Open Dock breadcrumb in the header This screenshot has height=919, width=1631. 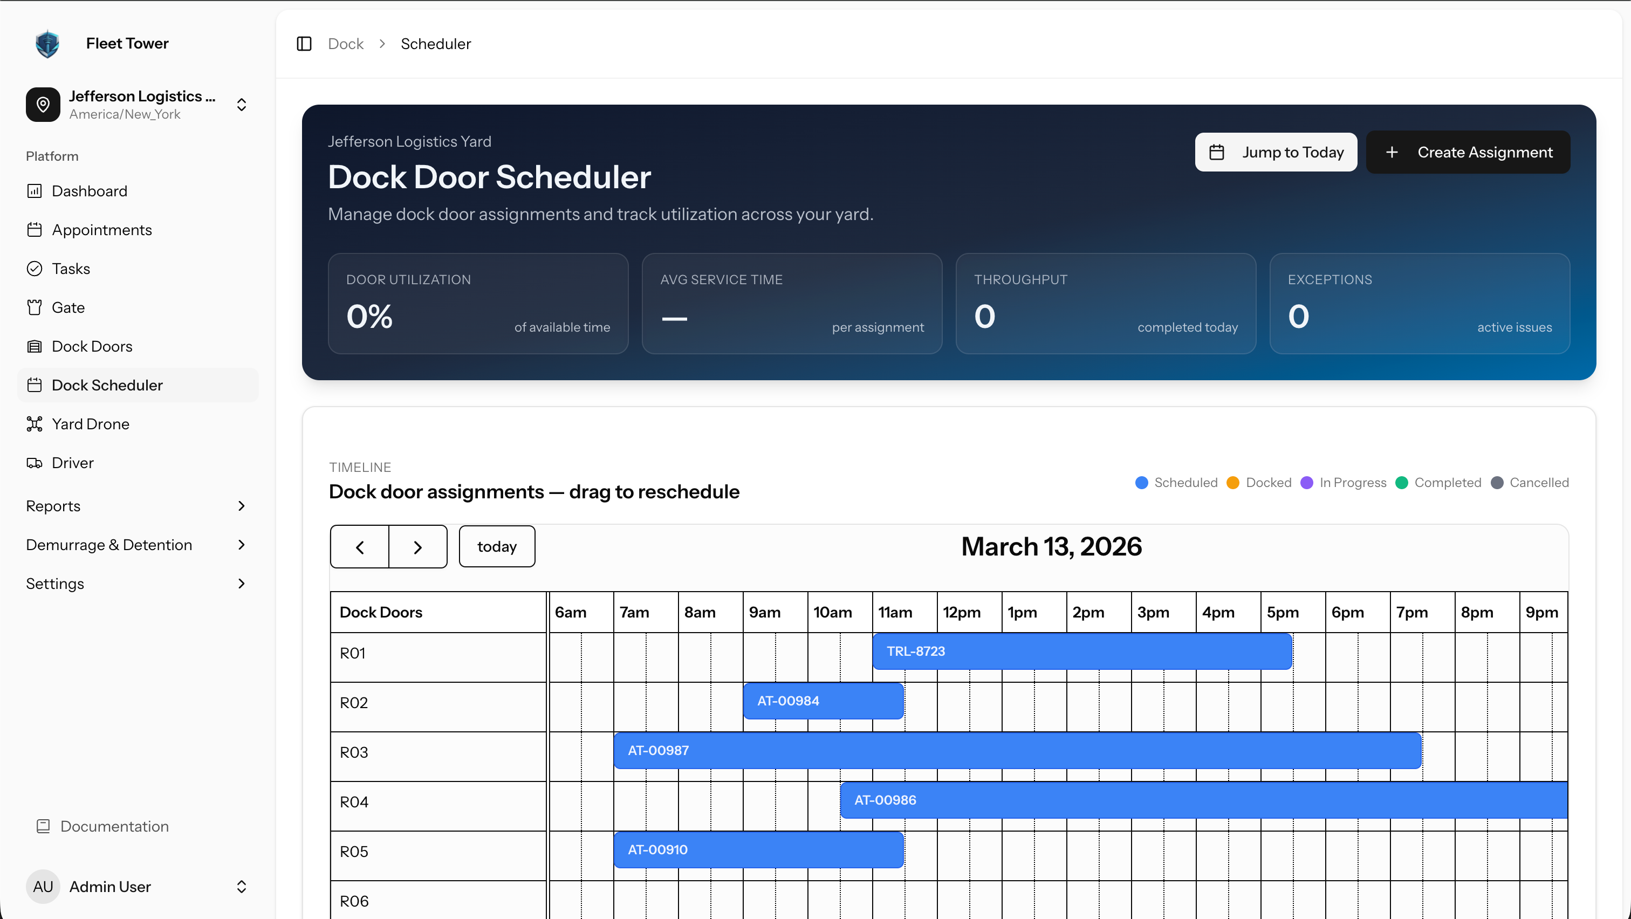tap(345, 43)
